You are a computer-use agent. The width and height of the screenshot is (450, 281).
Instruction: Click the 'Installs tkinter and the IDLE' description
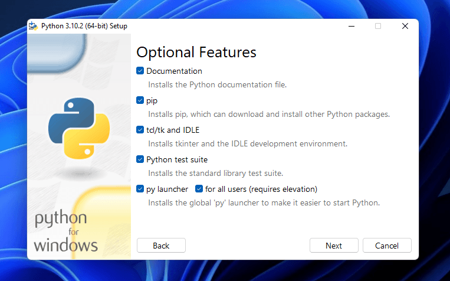pos(248,143)
